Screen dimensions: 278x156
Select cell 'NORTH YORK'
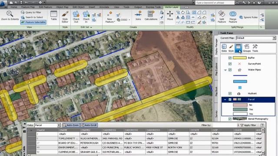tap(178, 147)
